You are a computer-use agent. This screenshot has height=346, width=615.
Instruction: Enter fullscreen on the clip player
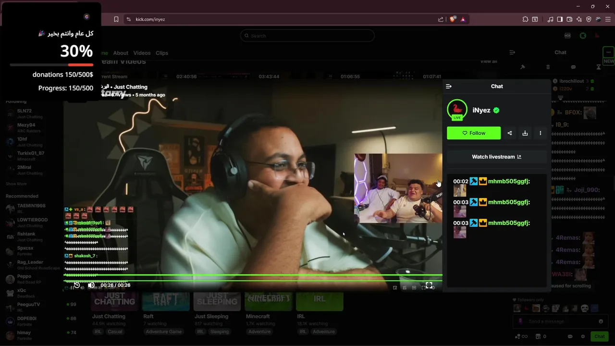pyautogui.click(x=429, y=285)
